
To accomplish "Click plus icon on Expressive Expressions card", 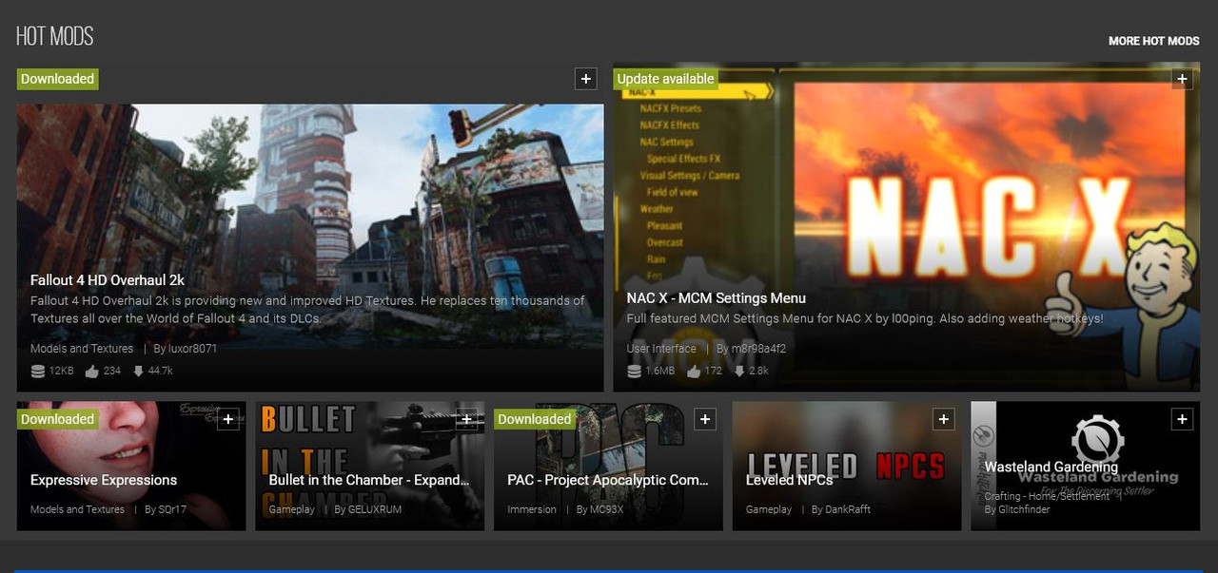I will click(227, 419).
